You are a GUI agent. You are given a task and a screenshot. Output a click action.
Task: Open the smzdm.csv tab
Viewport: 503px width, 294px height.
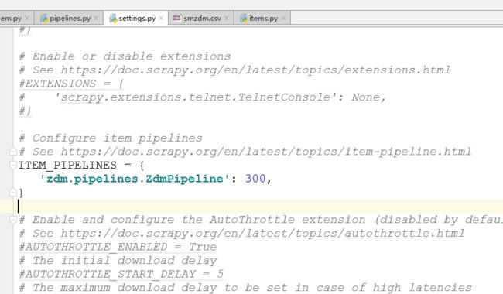tap(202, 19)
